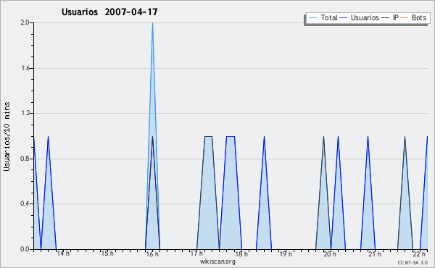Click the 'IP' legend label
Image resolution: width=435 pixels, height=268 pixels.
pyautogui.click(x=396, y=17)
